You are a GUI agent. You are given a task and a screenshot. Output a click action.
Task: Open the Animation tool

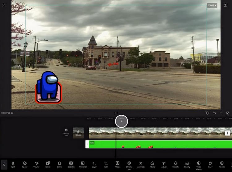(x=83, y=165)
